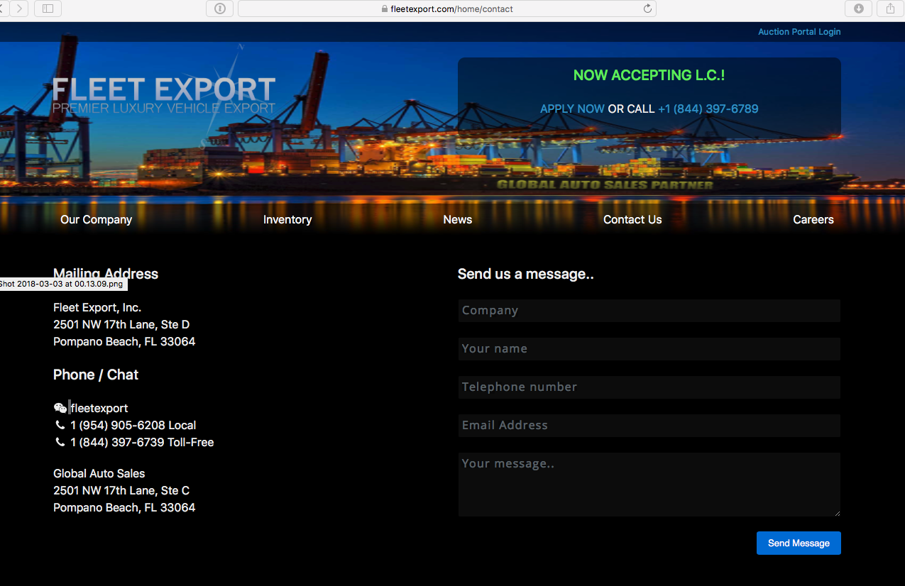Click the Fleet Export, Inc. text
This screenshot has width=905, height=586.
pyautogui.click(x=97, y=308)
